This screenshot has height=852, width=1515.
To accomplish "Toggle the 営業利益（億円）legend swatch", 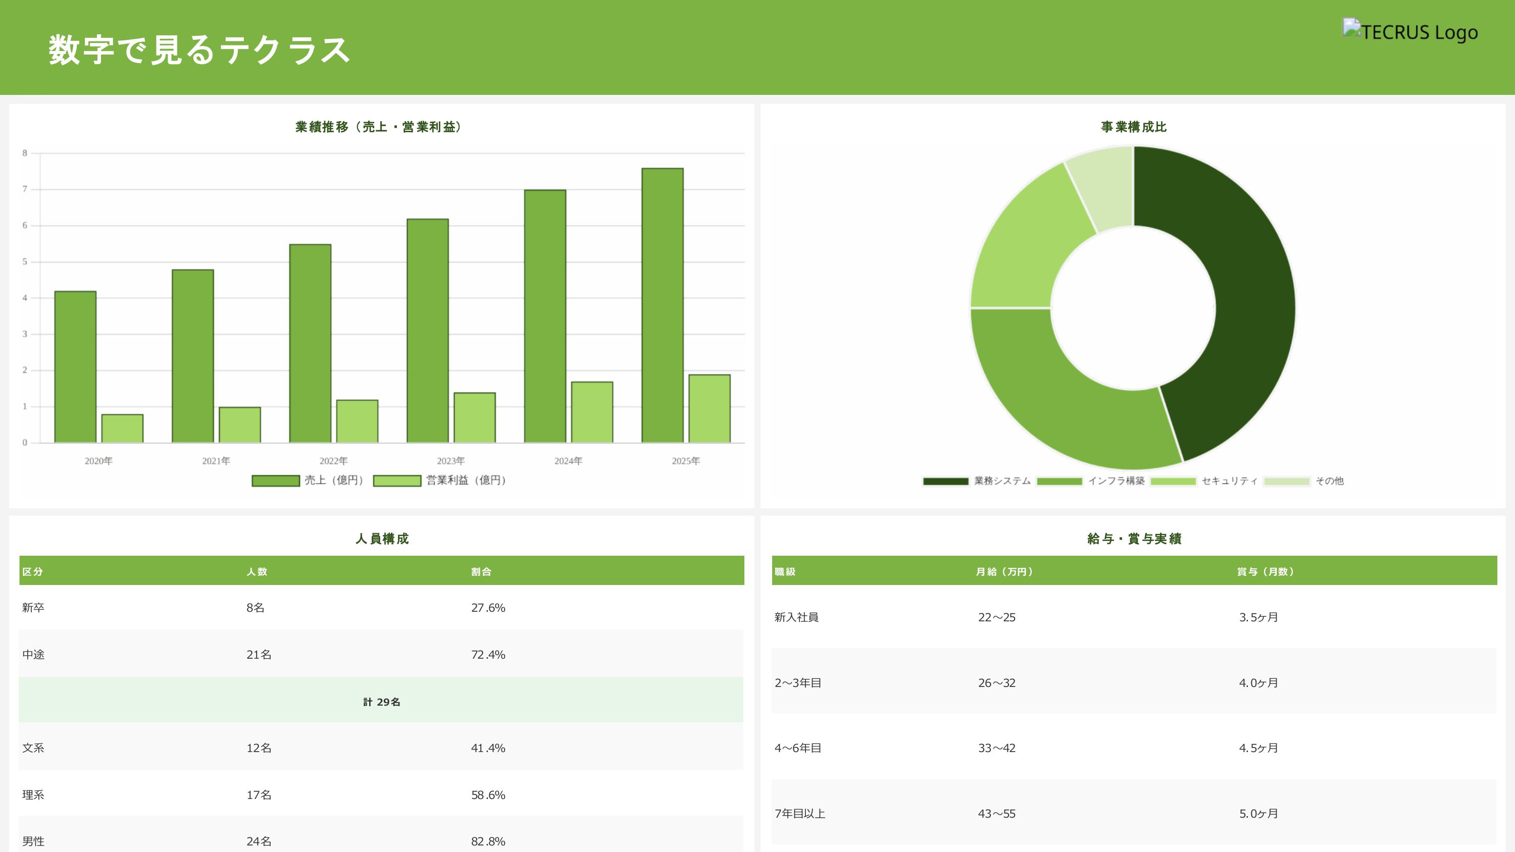I will (397, 481).
